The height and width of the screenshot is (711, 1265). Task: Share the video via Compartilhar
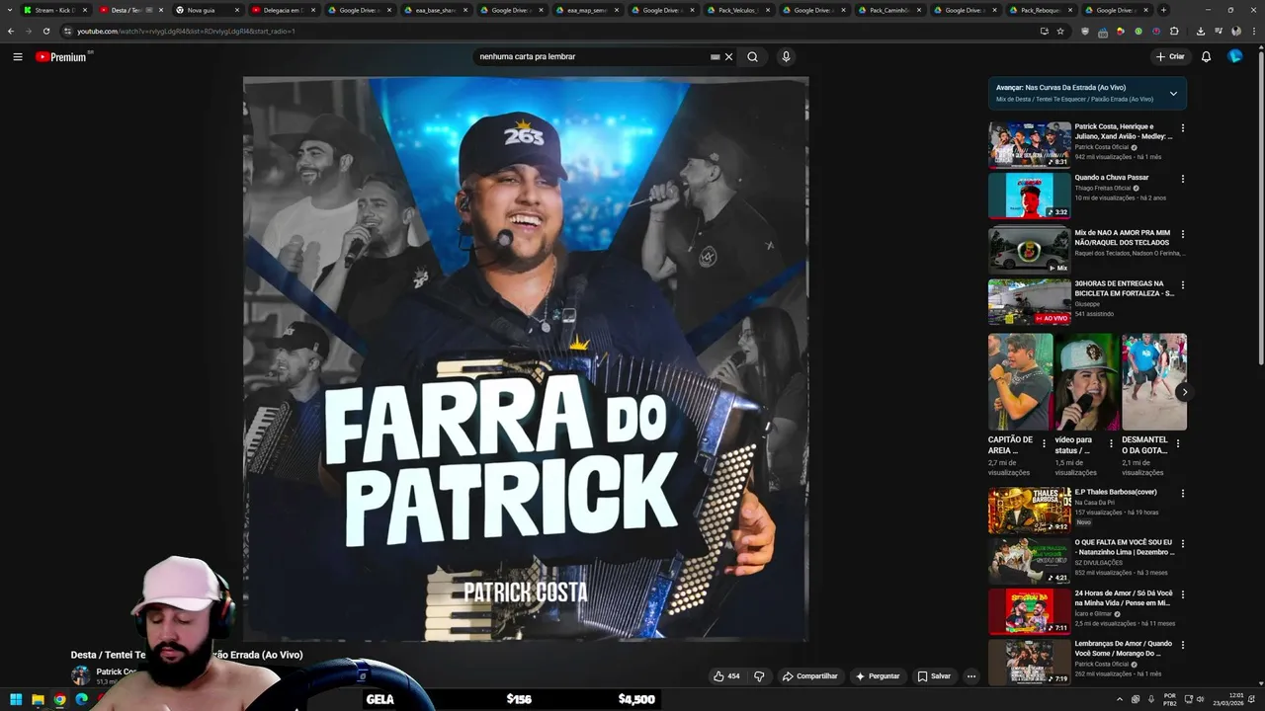(810, 676)
